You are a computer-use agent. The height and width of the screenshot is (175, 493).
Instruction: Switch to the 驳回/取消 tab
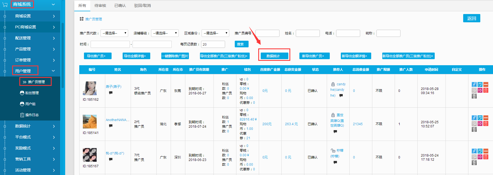(143, 6)
